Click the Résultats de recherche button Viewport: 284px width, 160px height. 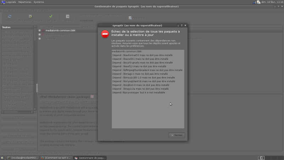(x=19, y=142)
